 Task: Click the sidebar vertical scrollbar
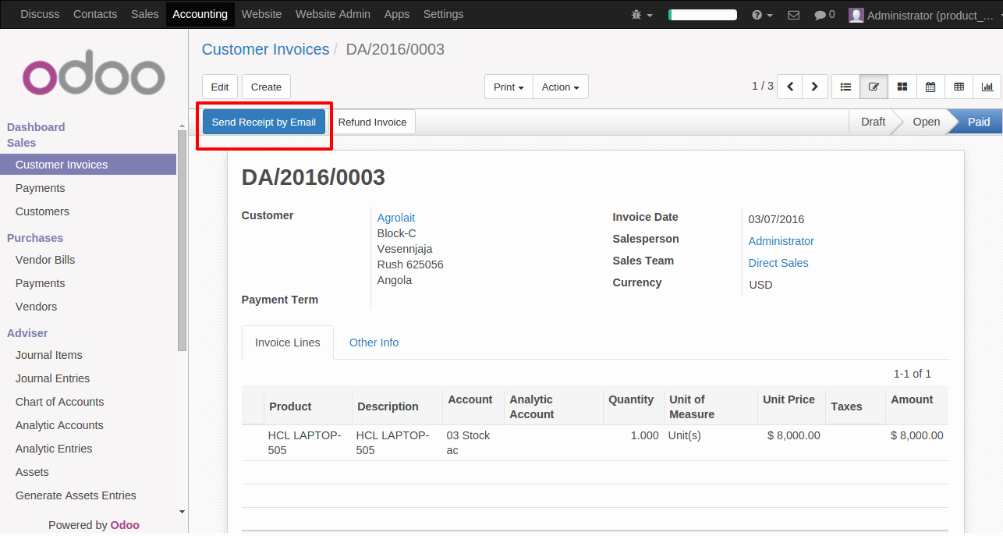point(183,240)
